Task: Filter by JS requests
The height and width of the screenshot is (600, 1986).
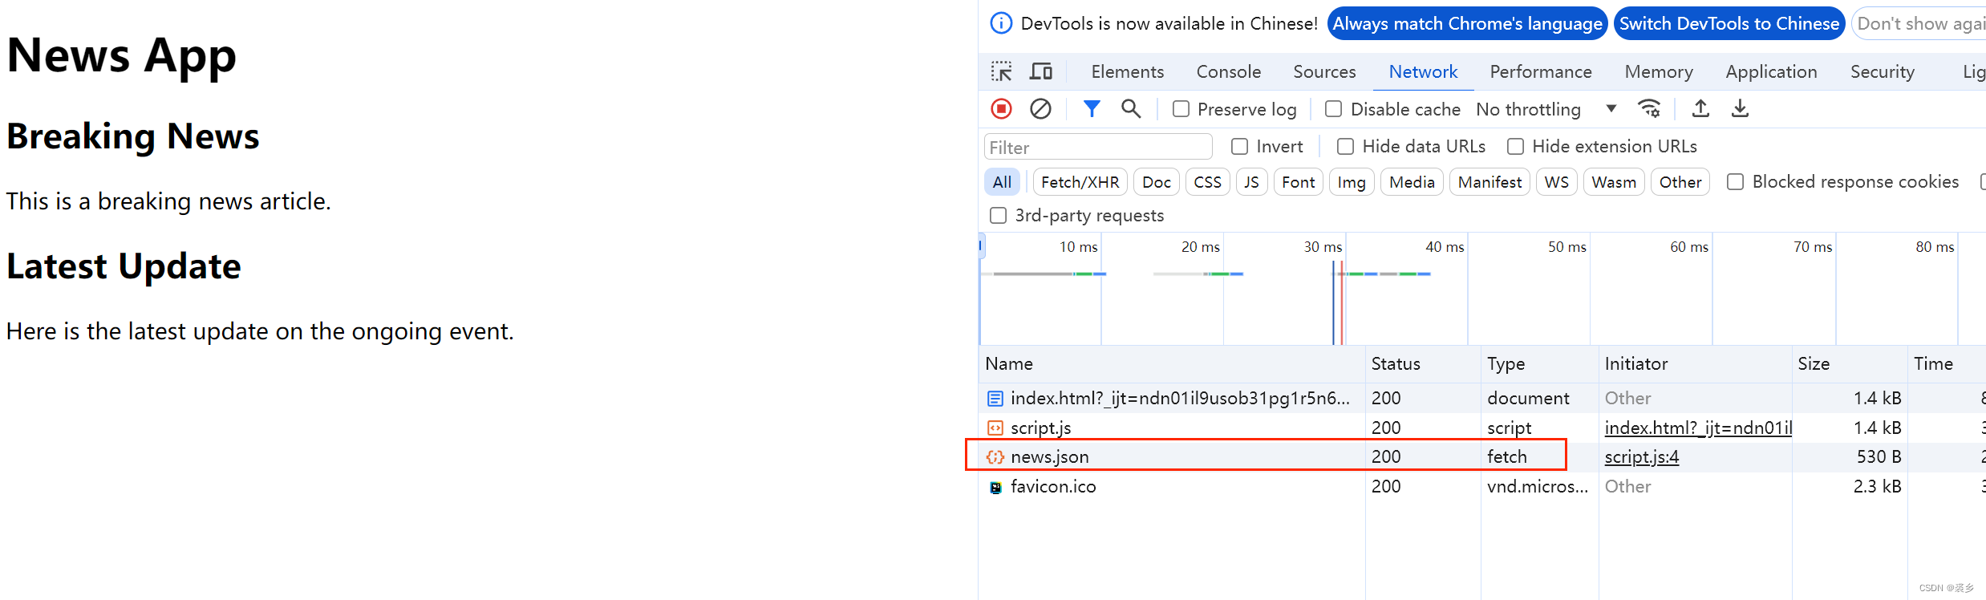Action: (1251, 182)
